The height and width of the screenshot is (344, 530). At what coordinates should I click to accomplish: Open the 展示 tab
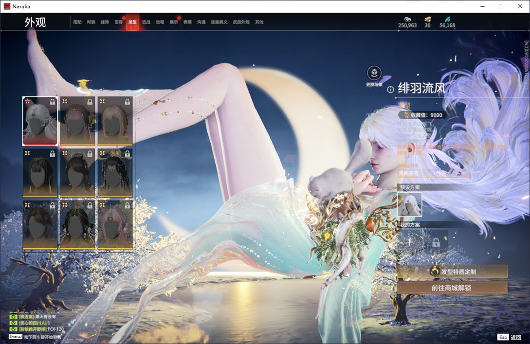[x=174, y=22]
